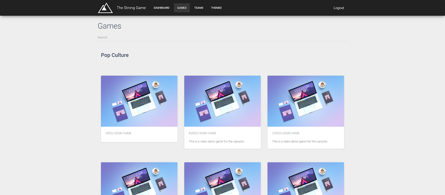Click the 8VIDEO DEMO GAME description text

click(216, 142)
